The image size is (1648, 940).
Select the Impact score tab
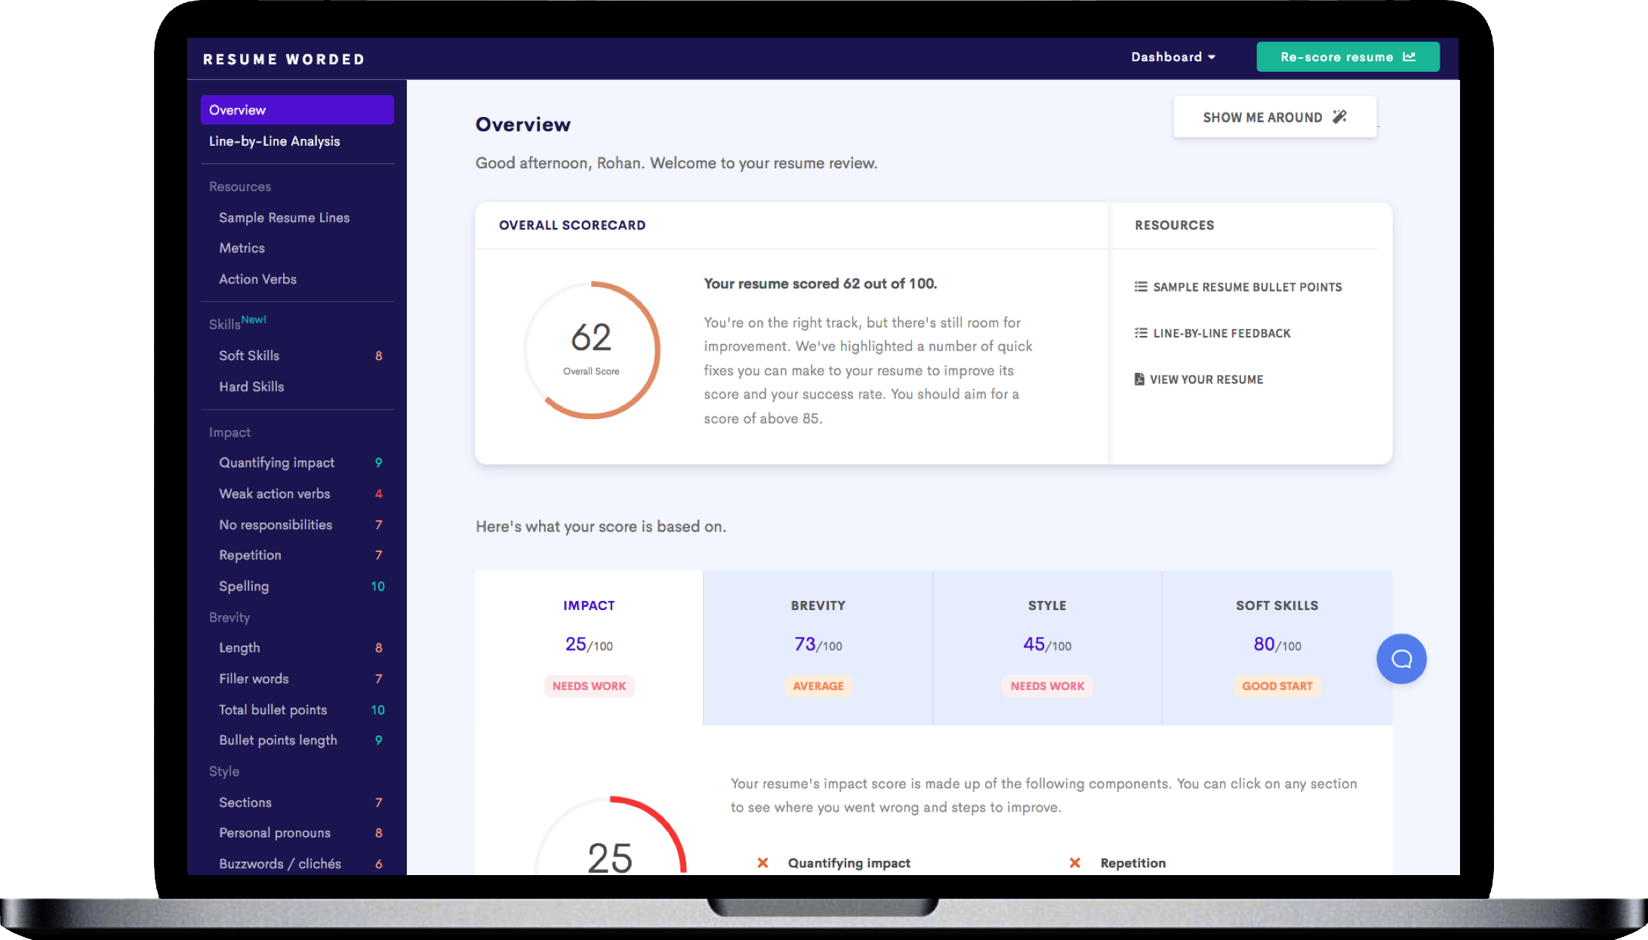click(x=589, y=648)
